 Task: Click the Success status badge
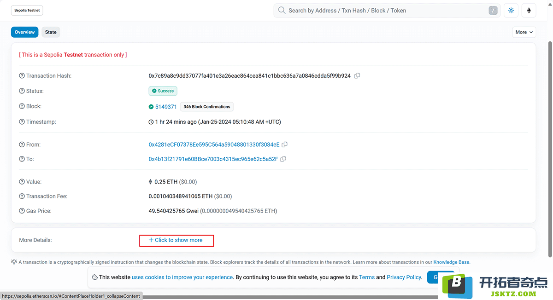click(163, 91)
